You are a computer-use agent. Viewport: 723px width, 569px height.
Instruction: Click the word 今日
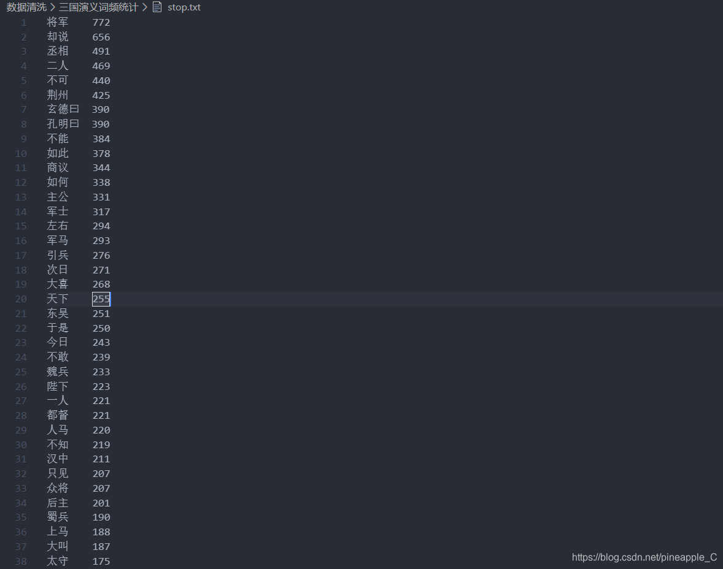pyautogui.click(x=58, y=342)
